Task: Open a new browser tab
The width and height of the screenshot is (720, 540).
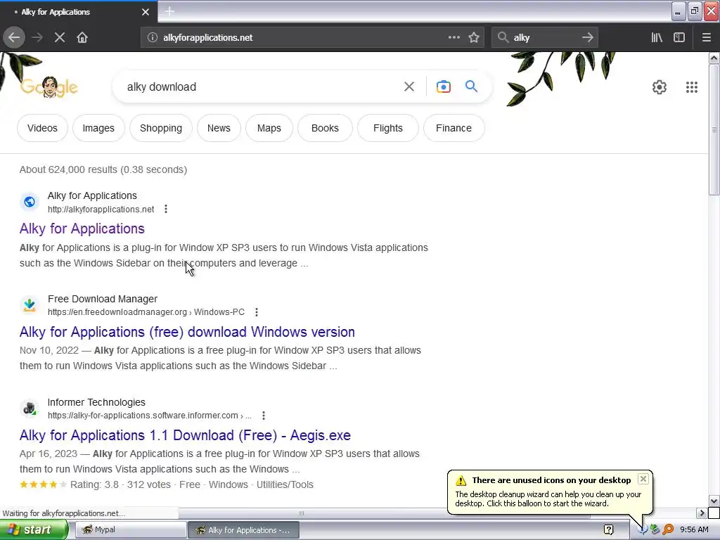Action: [x=169, y=11]
